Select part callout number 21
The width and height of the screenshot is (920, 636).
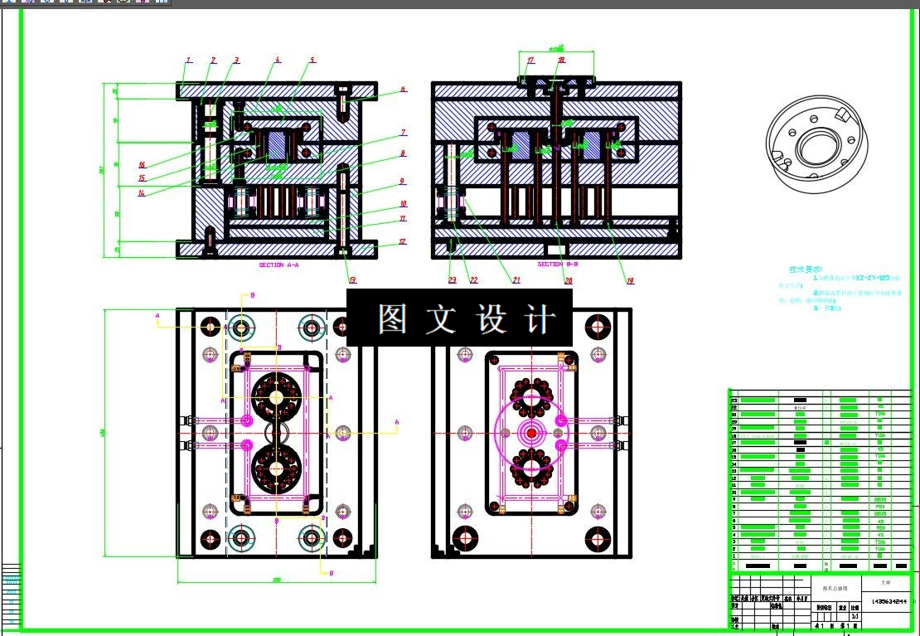point(516,280)
